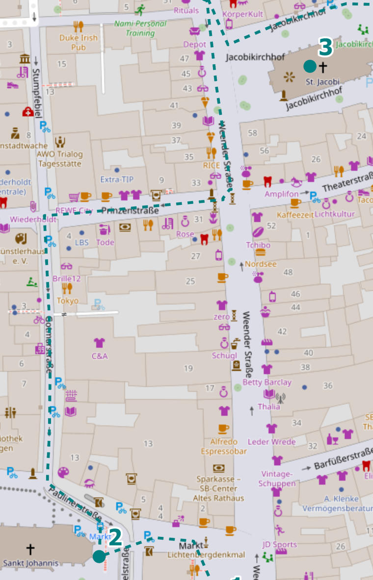Click the Kaffeezeit coffee cup icon
This screenshot has width=373, height=580.
(295, 202)
